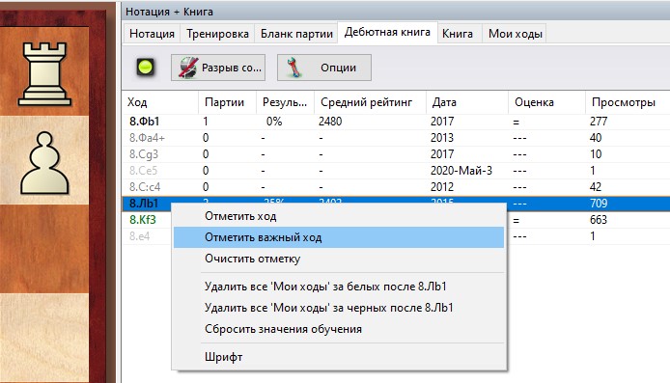
Task: Click the views value 42
Action: pyautogui.click(x=596, y=187)
